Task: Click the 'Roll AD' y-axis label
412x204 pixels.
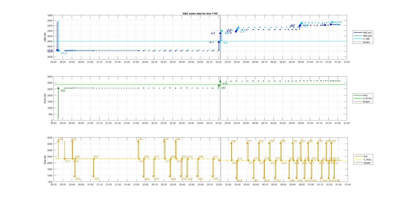Action: (x=45, y=160)
